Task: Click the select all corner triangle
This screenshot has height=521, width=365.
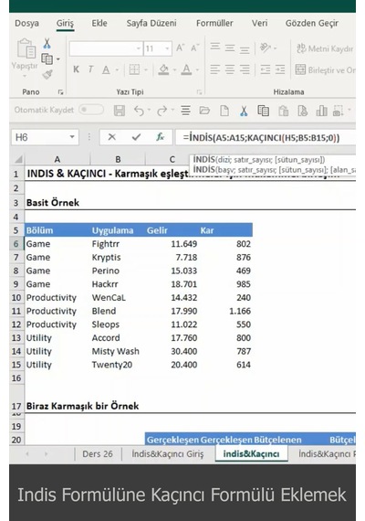Action: point(18,159)
